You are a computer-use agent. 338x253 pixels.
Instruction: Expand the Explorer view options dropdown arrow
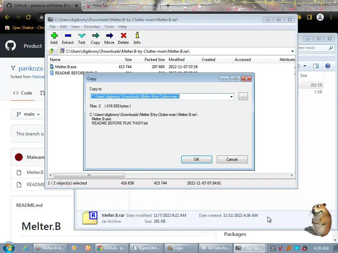pos(305,66)
